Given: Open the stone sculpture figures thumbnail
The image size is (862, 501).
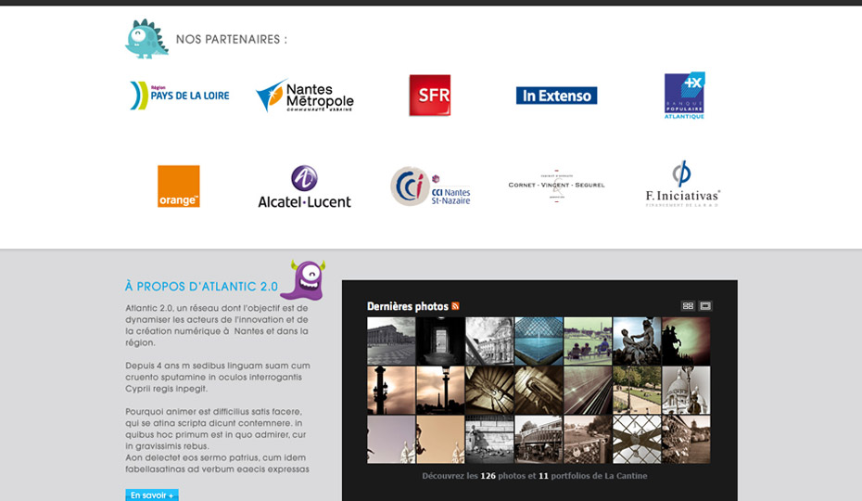Looking at the screenshot, I should [x=637, y=340].
